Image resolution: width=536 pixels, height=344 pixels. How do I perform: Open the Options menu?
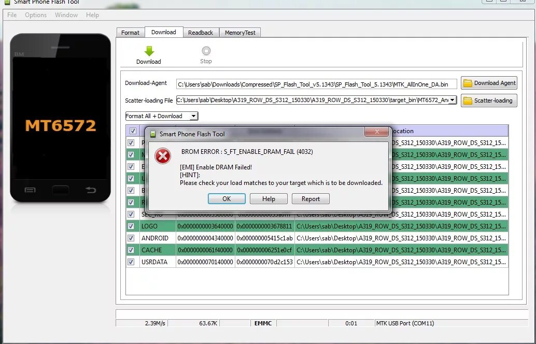click(x=36, y=15)
